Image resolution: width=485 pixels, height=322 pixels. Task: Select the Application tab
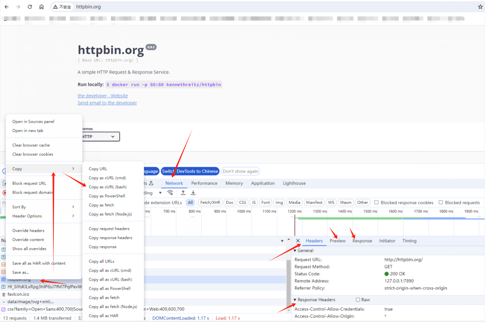pyautogui.click(x=263, y=183)
